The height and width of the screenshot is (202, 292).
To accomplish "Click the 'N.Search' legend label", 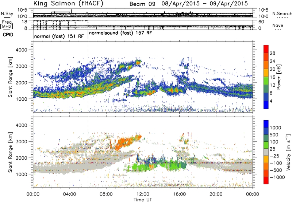I will 282,13.
